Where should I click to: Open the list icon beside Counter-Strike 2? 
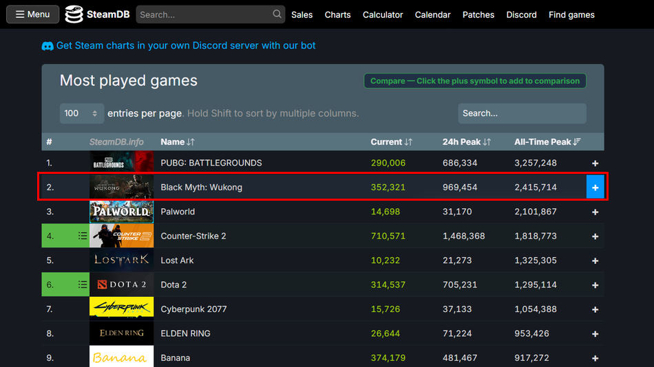pyautogui.click(x=83, y=236)
